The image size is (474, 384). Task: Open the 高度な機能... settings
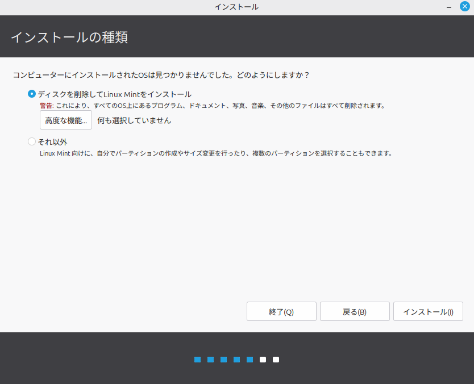[x=66, y=120]
